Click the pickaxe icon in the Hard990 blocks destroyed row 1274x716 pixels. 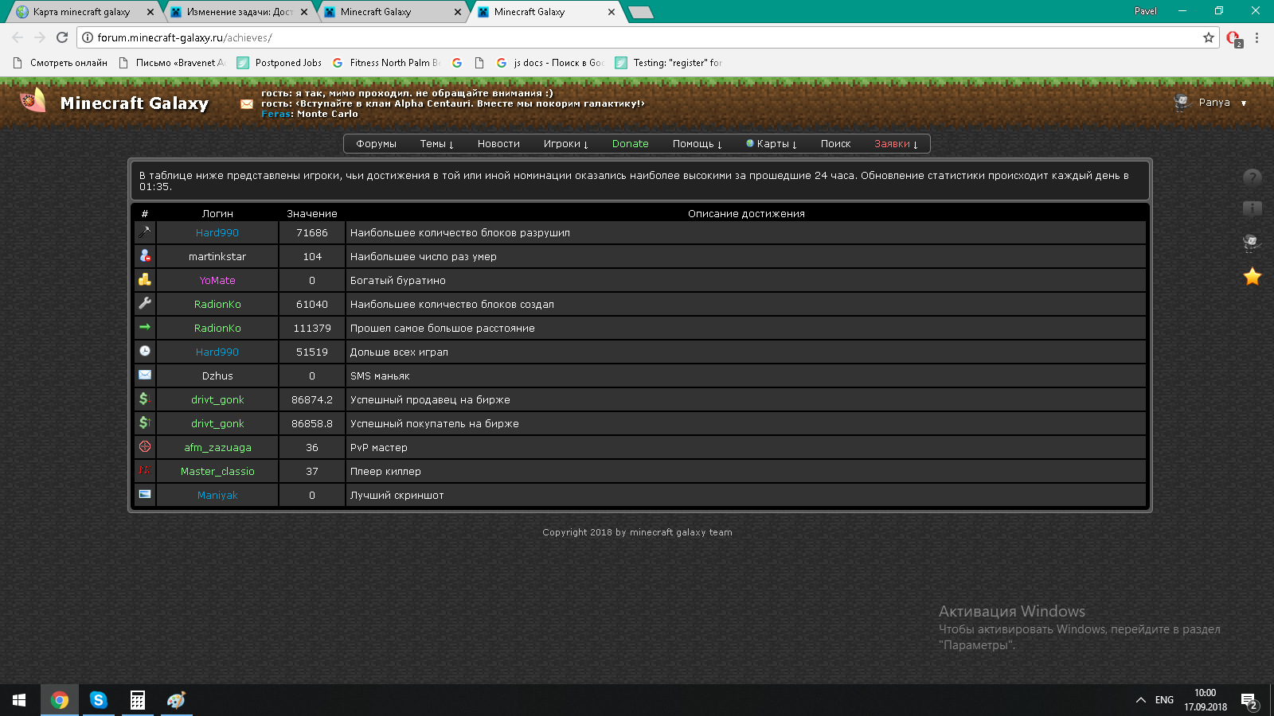(145, 232)
